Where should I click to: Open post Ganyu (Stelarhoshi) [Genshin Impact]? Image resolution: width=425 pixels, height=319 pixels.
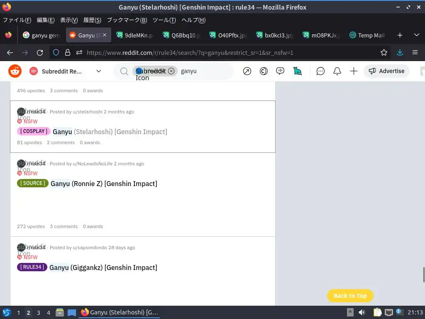tap(110, 132)
